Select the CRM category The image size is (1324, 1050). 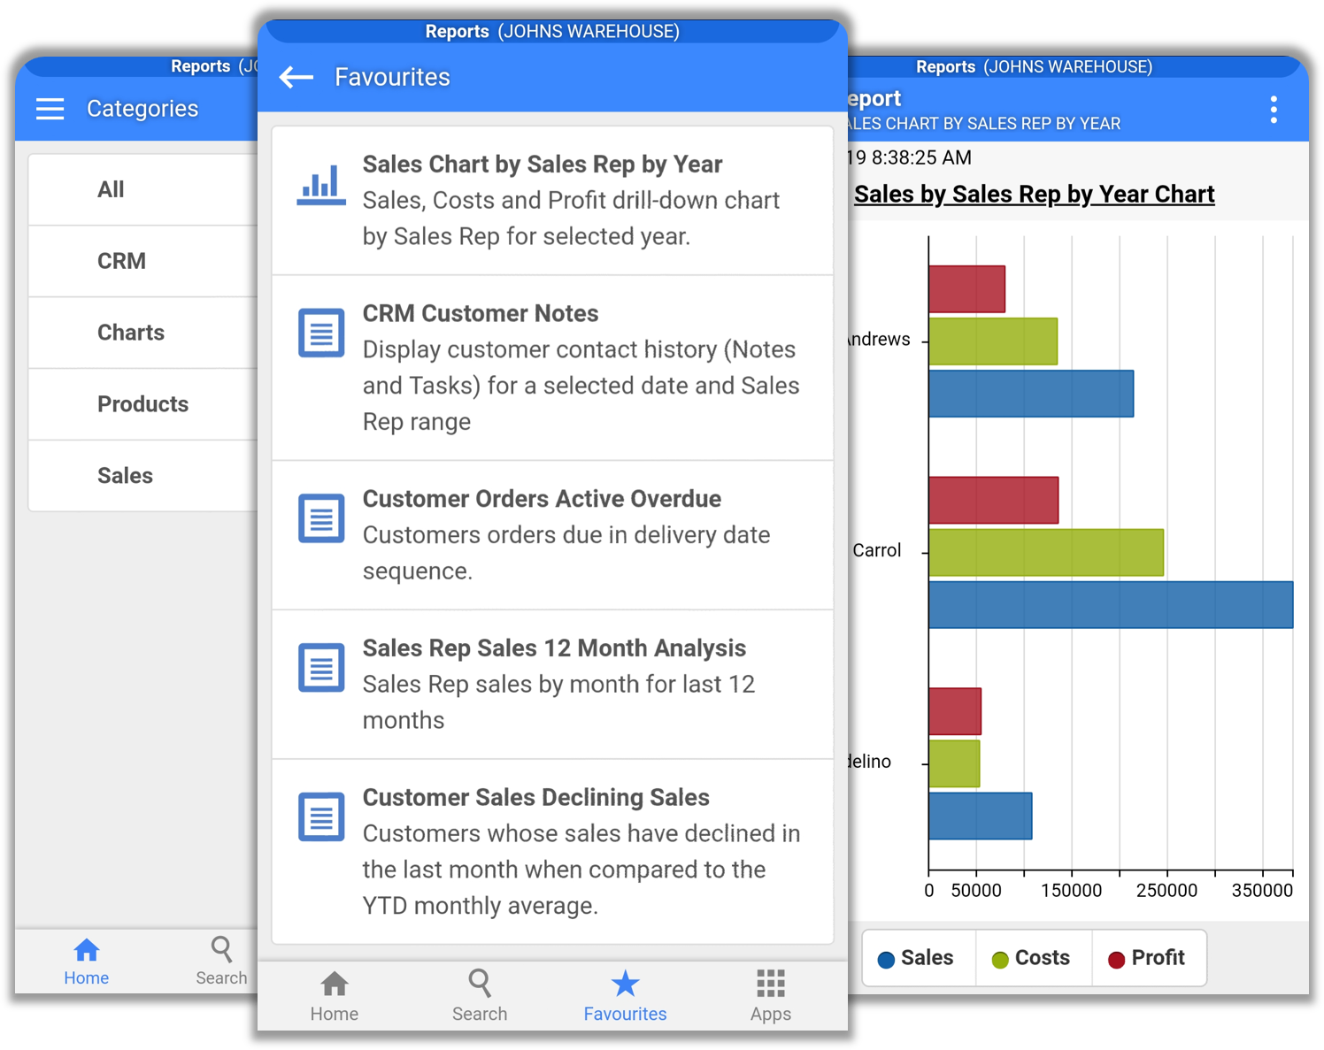[143, 261]
